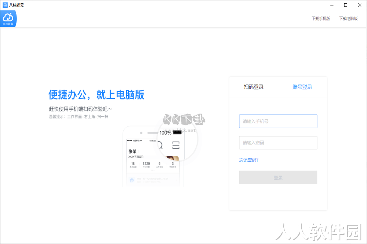
Task: Switch to the 账号登录 tab
Action: [302, 87]
